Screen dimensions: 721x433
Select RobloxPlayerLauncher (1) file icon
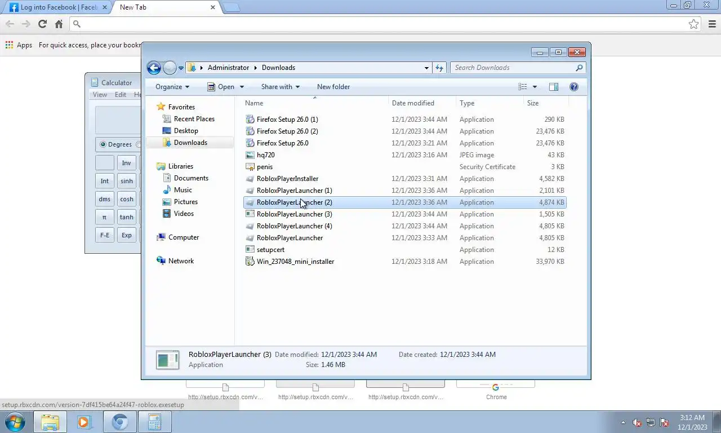(x=250, y=191)
